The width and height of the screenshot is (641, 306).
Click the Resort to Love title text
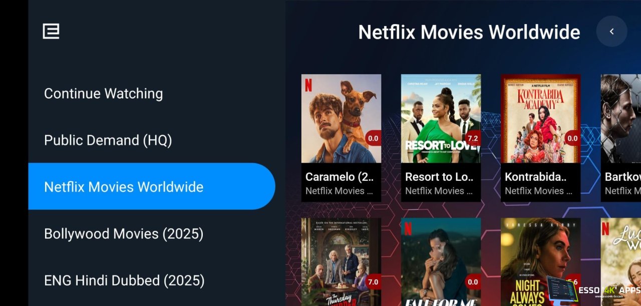point(440,177)
